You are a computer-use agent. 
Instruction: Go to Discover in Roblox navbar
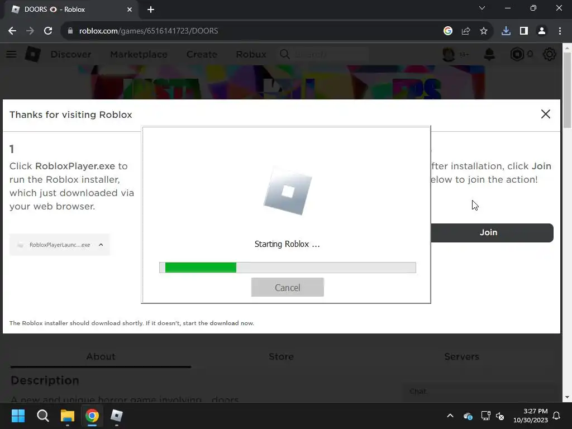tap(71, 54)
